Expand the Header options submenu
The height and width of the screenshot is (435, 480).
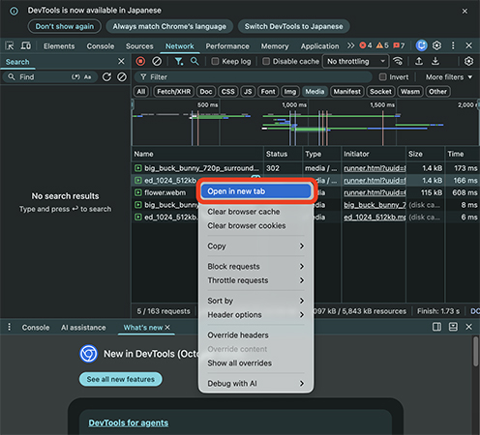255,314
